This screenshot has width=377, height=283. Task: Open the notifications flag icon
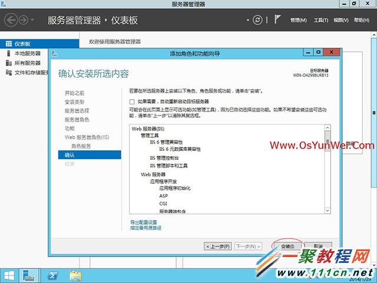click(x=277, y=19)
